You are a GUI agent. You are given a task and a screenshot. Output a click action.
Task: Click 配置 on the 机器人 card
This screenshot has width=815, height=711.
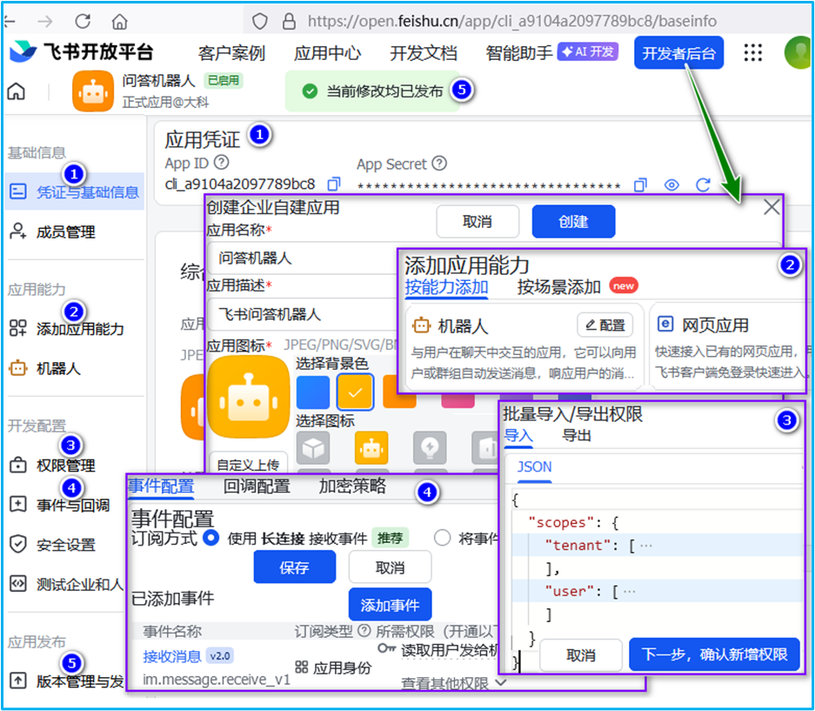click(605, 325)
